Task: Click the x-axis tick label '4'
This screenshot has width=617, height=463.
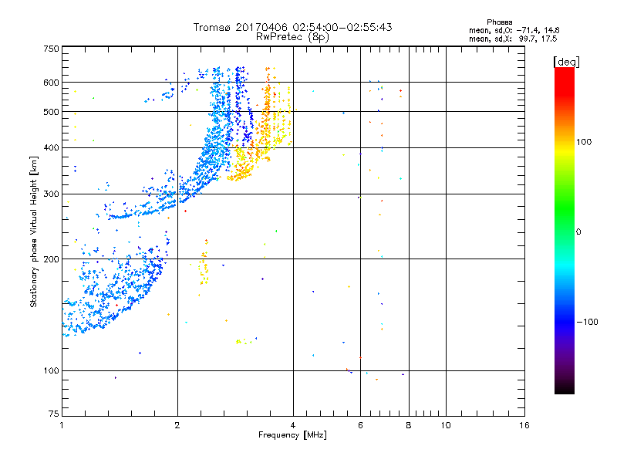Action: tap(293, 425)
